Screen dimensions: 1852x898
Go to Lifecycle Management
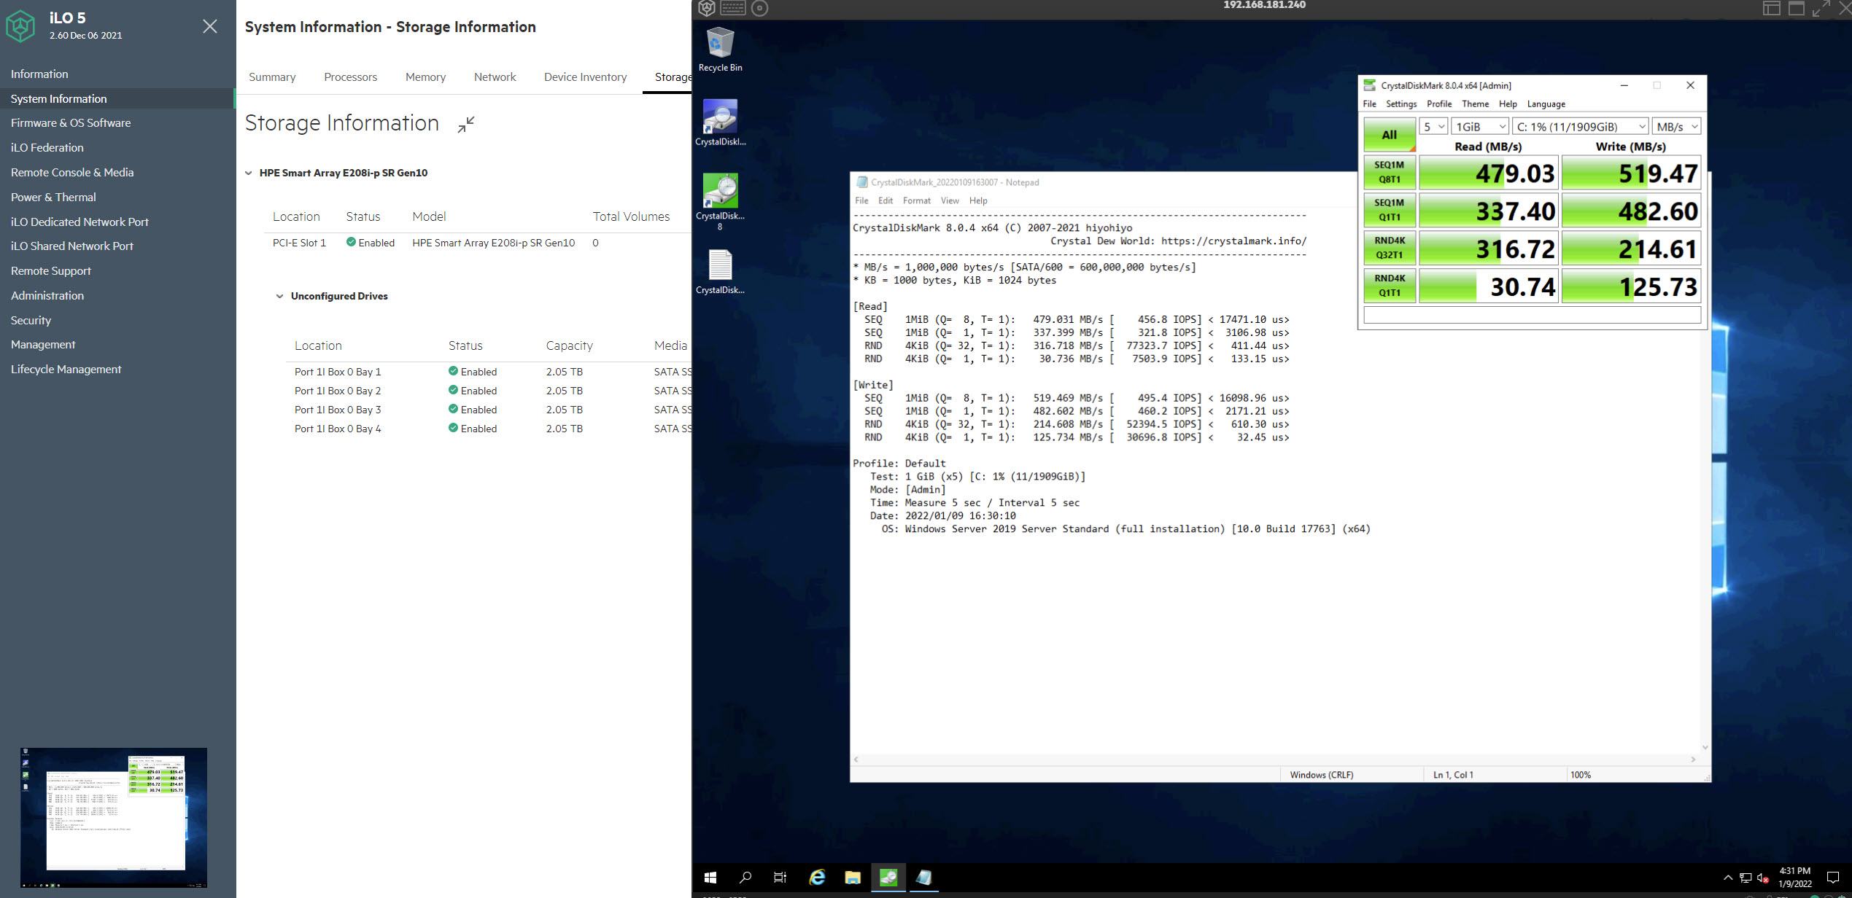(x=66, y=370)
